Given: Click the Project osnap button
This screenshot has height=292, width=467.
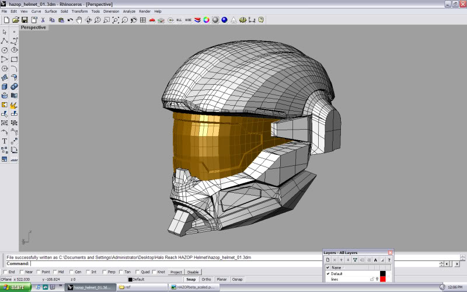Looking at the screenshot, I should click(x=176, y=272).
